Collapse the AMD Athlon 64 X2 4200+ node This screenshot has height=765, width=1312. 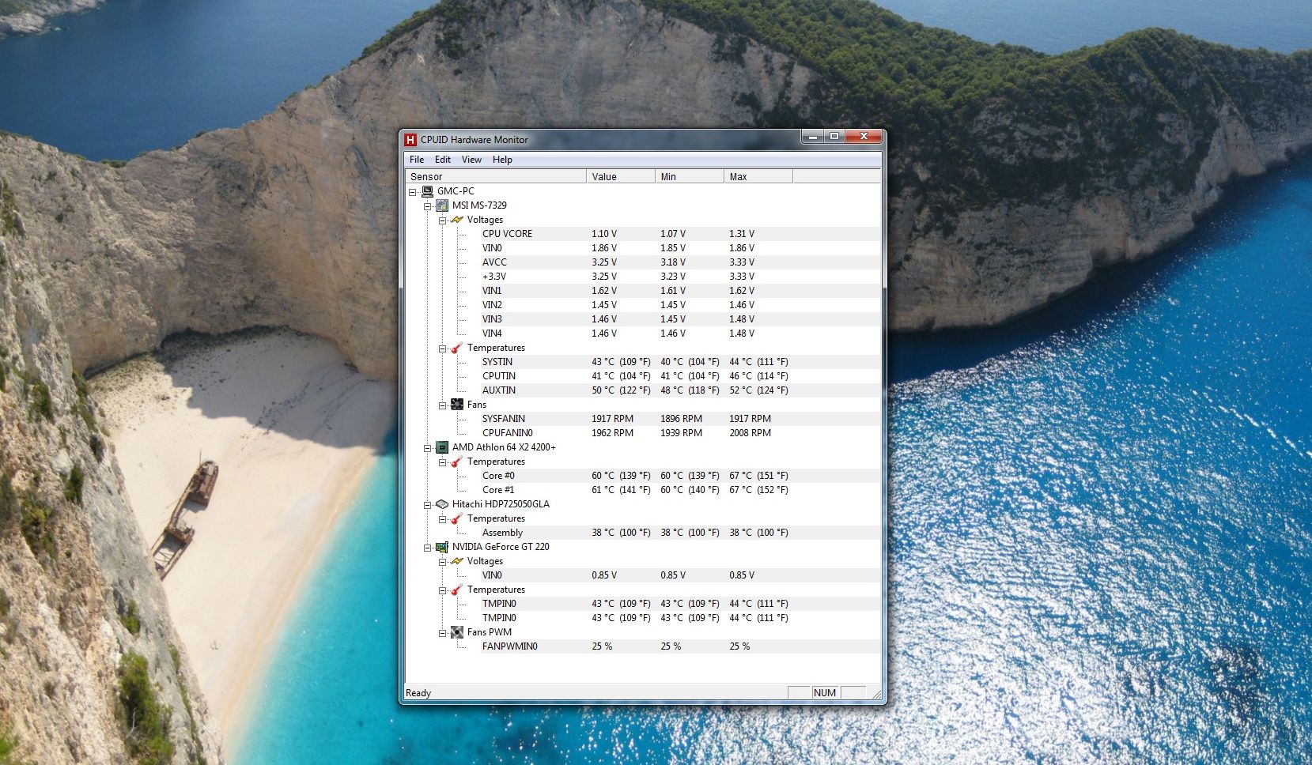click(428, 448)
